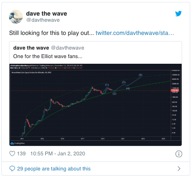
Task: Click wave label (5) on chart
Action: tap(141, 75)
